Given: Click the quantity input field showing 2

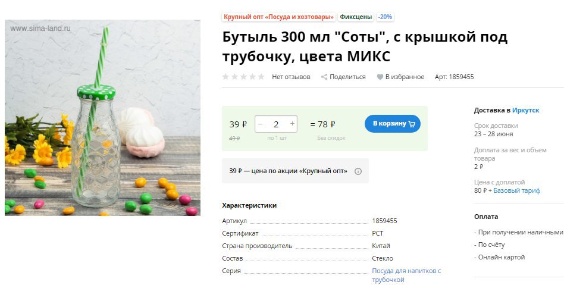Looking at the screenshot, I should (276, 124).
